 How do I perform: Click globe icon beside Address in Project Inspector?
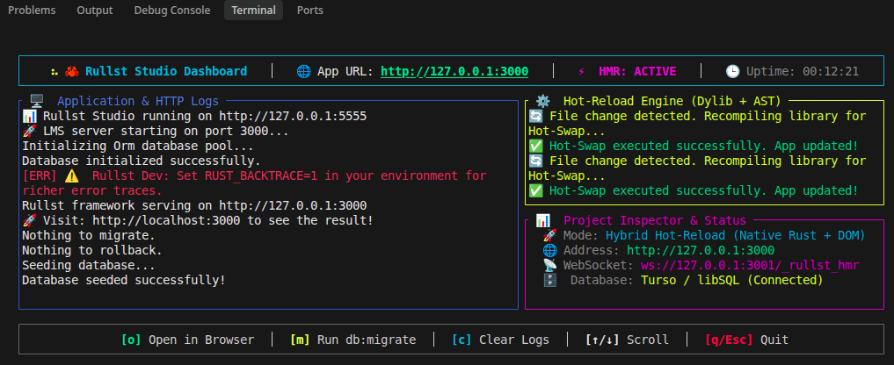point(549,250)
